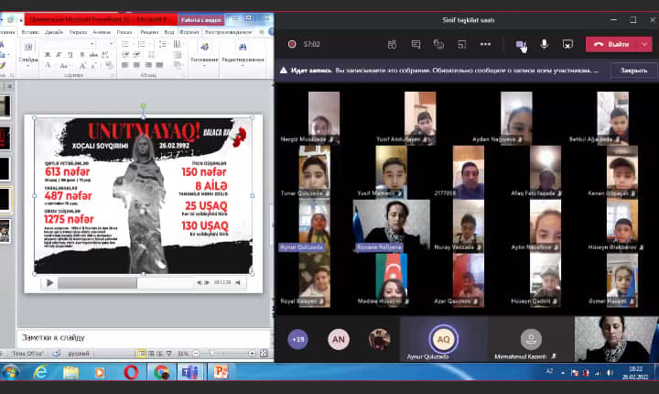The image size is (659, 394).
Task: Click PowerPoint numbered list icon
Action: pos(143,44)
